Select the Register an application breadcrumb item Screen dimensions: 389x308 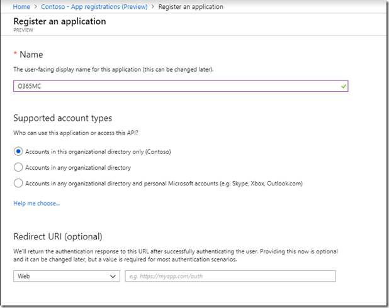[191, 7]
